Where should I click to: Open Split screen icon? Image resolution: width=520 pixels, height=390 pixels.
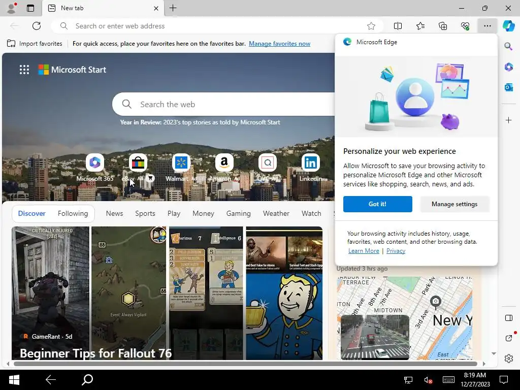[x=398, y=26]
